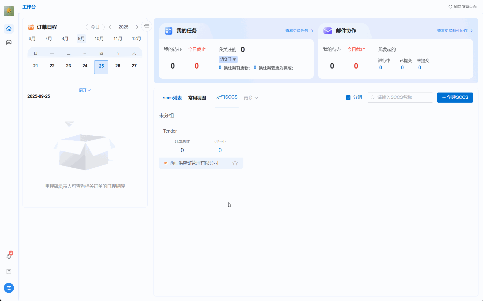
Task: Select the 10月 month
Action: (x=99, y=39)
